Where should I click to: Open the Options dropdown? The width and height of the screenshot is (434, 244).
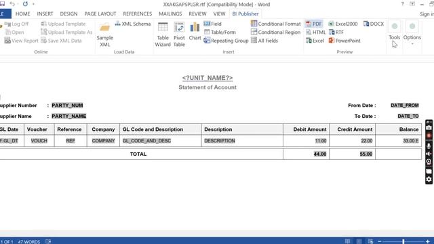click(x=412, y=33)
